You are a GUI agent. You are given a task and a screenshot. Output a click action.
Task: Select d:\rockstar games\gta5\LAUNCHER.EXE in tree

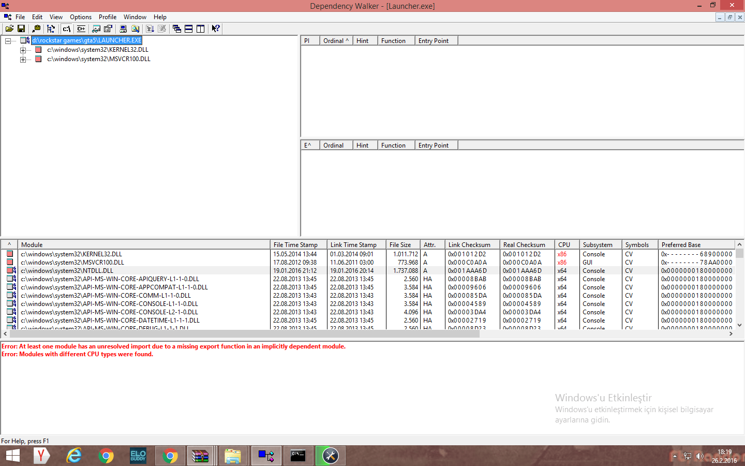pyautogui.click(x=86, y=40)
